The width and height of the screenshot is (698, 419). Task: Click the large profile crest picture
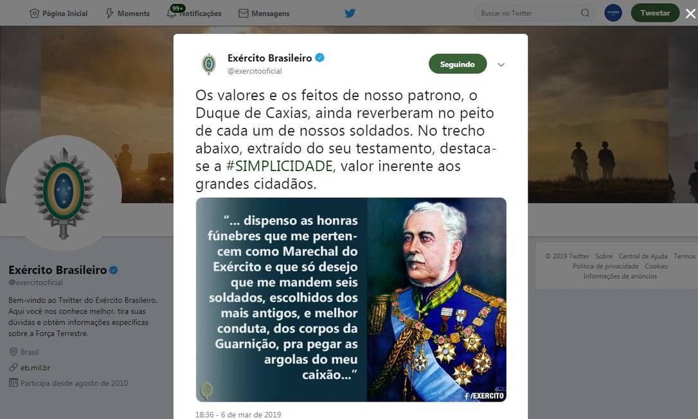click(x=63, y=193)
